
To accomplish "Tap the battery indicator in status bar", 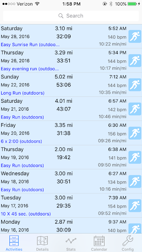I will click(132, 4).
